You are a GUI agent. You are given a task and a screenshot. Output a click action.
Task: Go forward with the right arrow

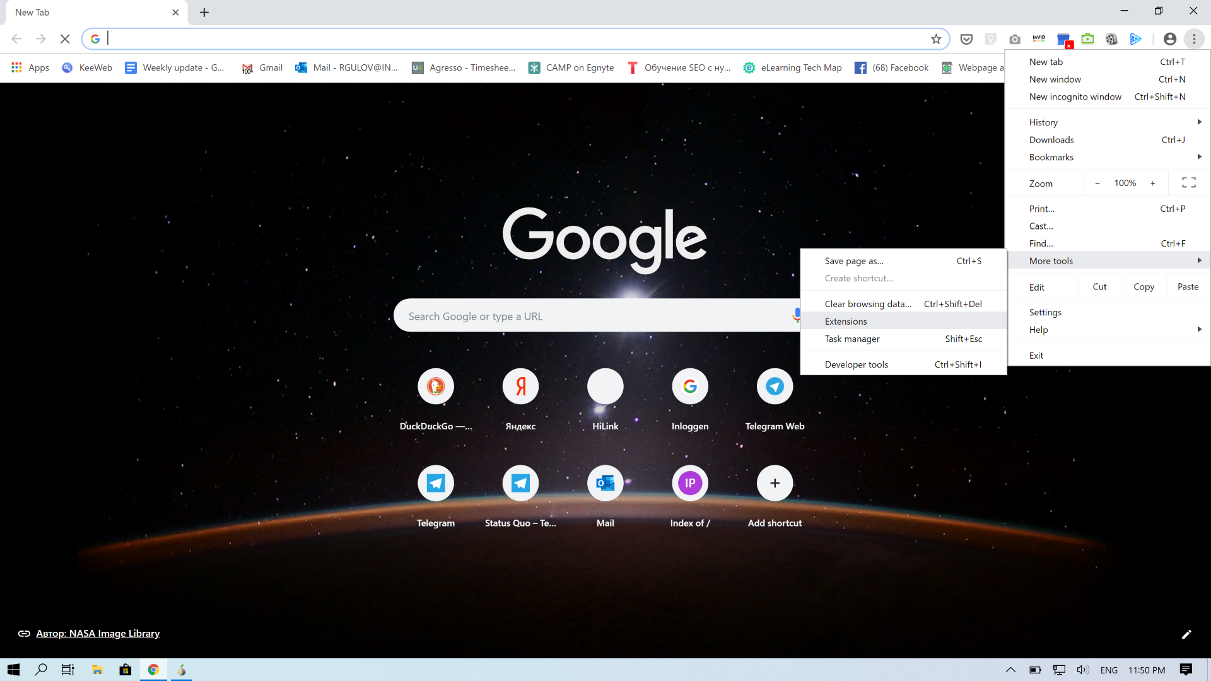tap(41, 39)
